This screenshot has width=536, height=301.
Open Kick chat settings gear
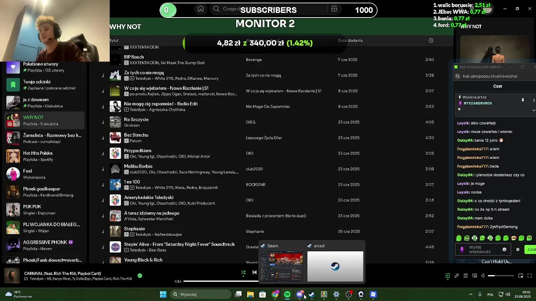[x=518, y=250]
